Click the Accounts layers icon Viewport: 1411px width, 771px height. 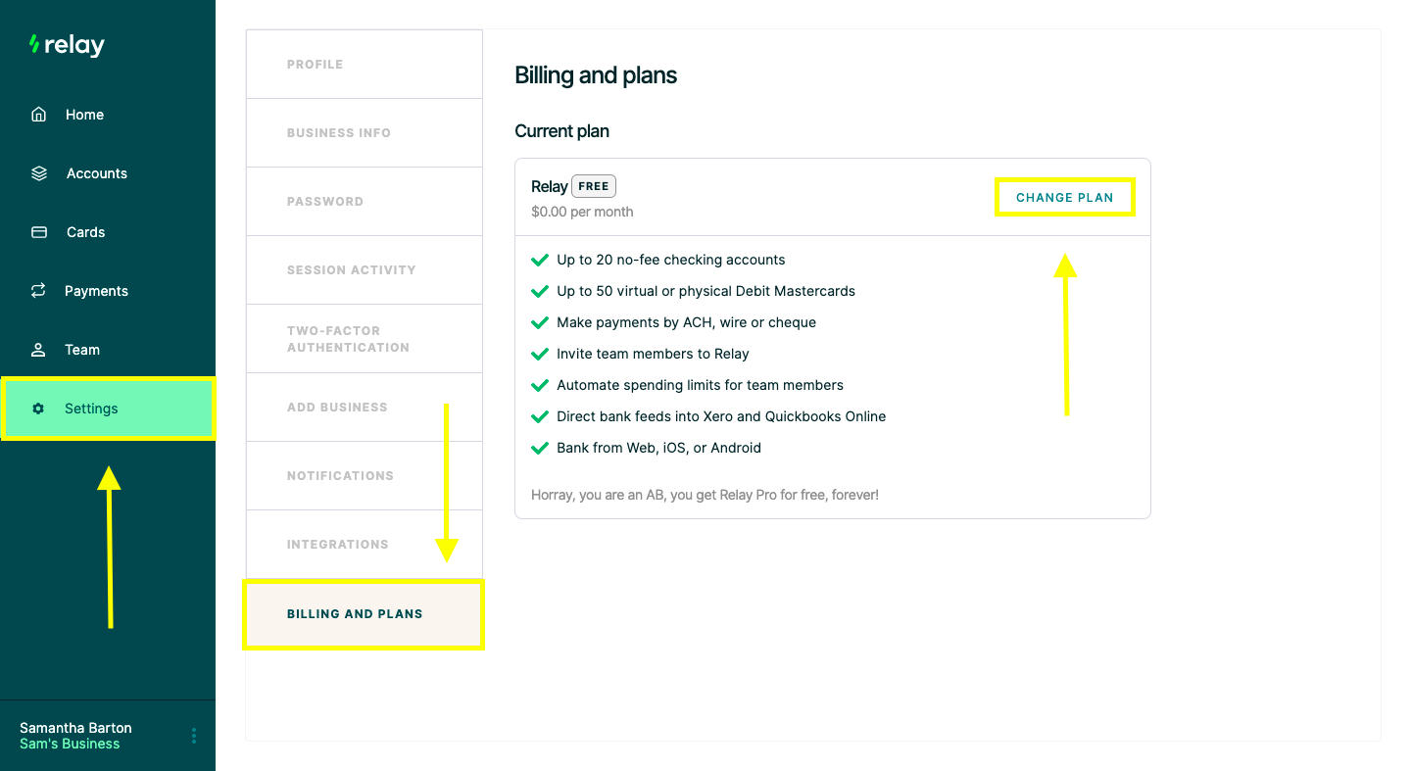[39, 173]
